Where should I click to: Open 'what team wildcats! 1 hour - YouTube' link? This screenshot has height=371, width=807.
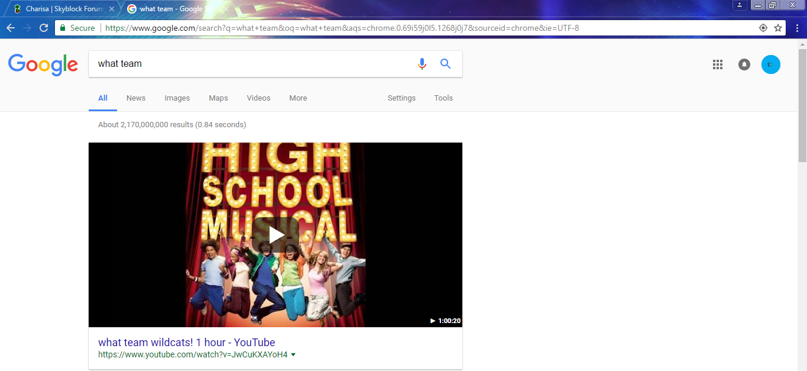tap(187, 342)
